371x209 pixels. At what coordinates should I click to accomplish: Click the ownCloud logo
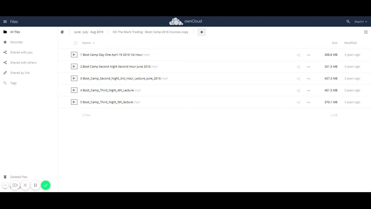(185, 21)
